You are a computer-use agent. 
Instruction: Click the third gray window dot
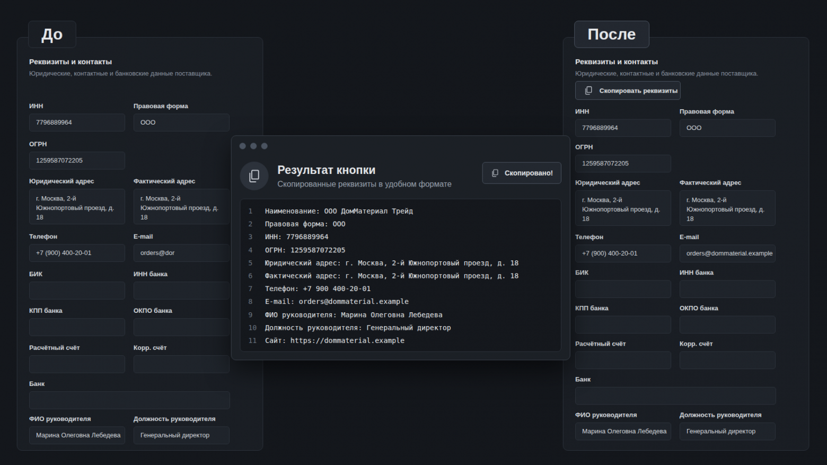click(265, 146)
